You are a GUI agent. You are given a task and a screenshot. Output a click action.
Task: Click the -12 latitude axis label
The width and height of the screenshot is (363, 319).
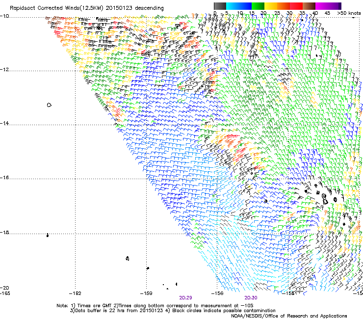pos(4,70)
